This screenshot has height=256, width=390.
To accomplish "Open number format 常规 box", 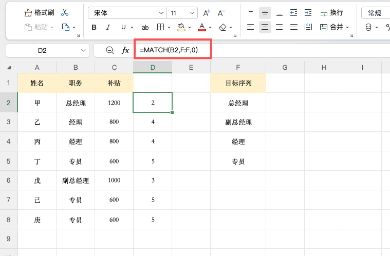I will pos(376,13).
